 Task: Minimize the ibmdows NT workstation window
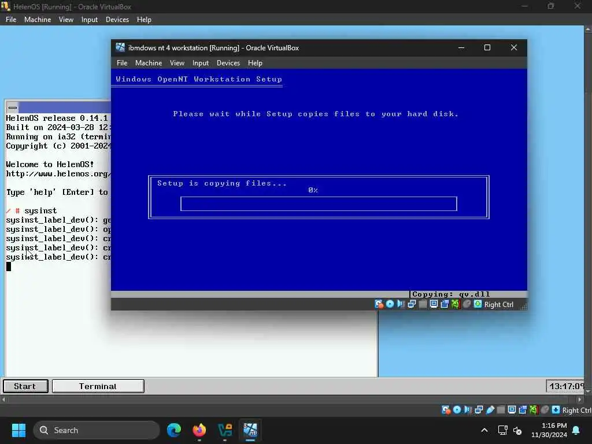461,48
